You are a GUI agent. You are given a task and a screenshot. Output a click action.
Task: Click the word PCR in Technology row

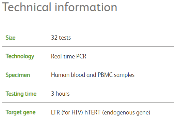pos(81,56)
